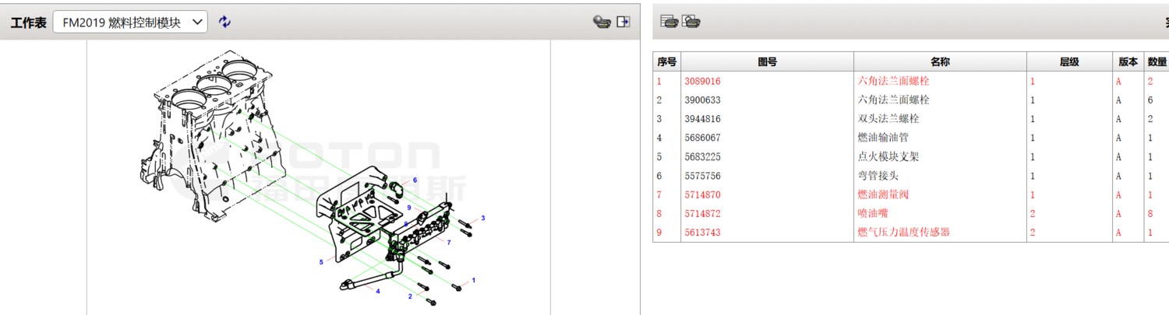Click callout number 4 near the fuel pipe
1169x315 pixels.
pyautogui.click(x=378, y=292)
